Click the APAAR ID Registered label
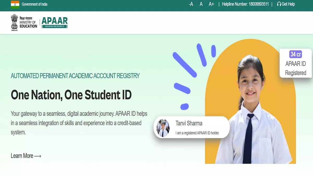The image size is (313, 176). pyautogui.click(x=296, y=68)
